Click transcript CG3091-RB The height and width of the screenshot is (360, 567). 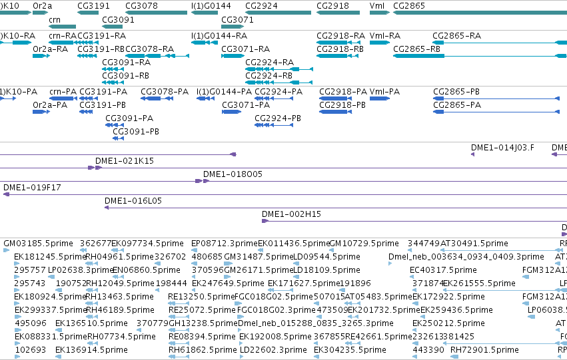pos(125,76)
